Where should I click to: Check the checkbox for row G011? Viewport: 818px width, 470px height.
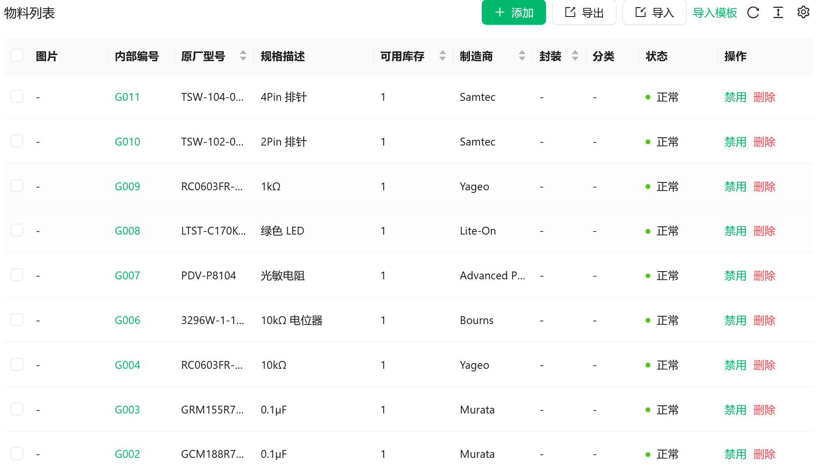click(17, 96)
